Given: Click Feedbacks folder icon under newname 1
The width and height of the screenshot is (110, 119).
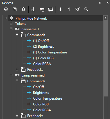Looking at the screenshot, I should tap(23, 69).
